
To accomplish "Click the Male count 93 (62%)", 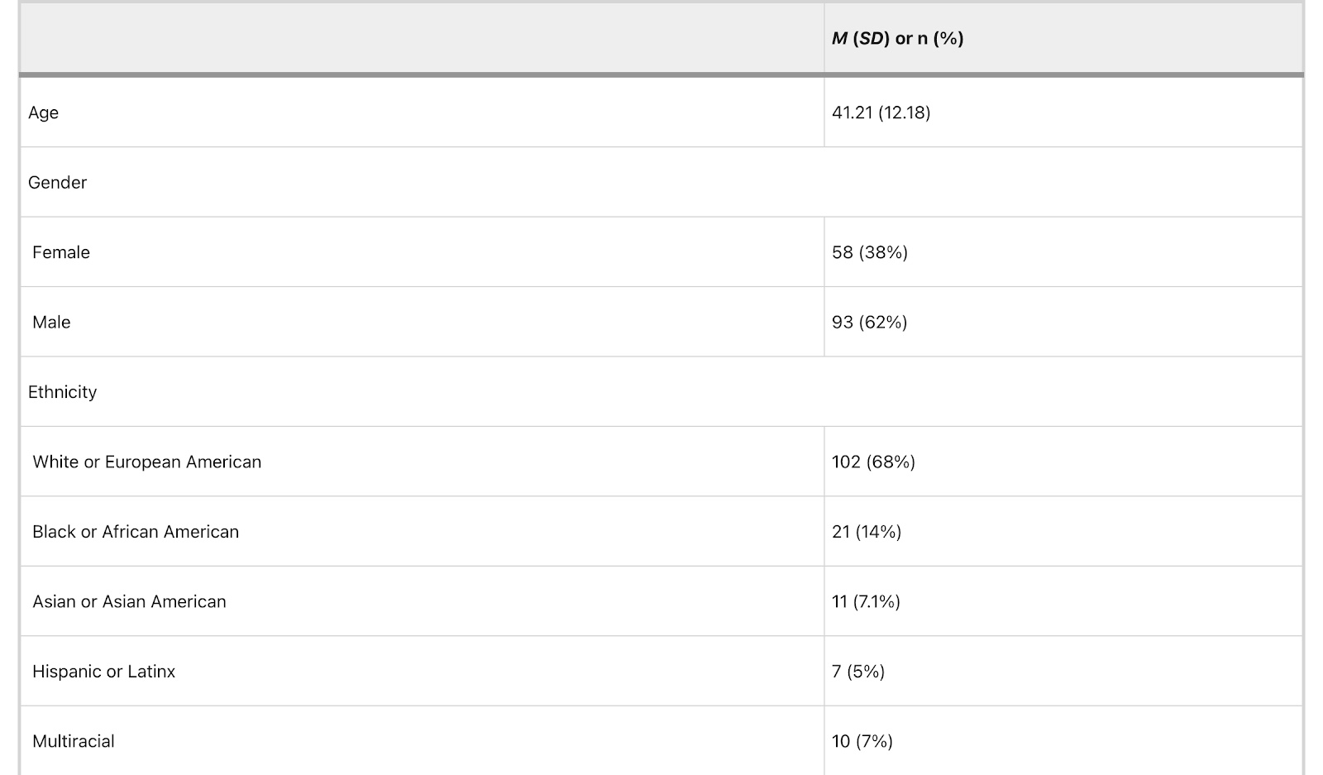I will [x=869, y=323].
